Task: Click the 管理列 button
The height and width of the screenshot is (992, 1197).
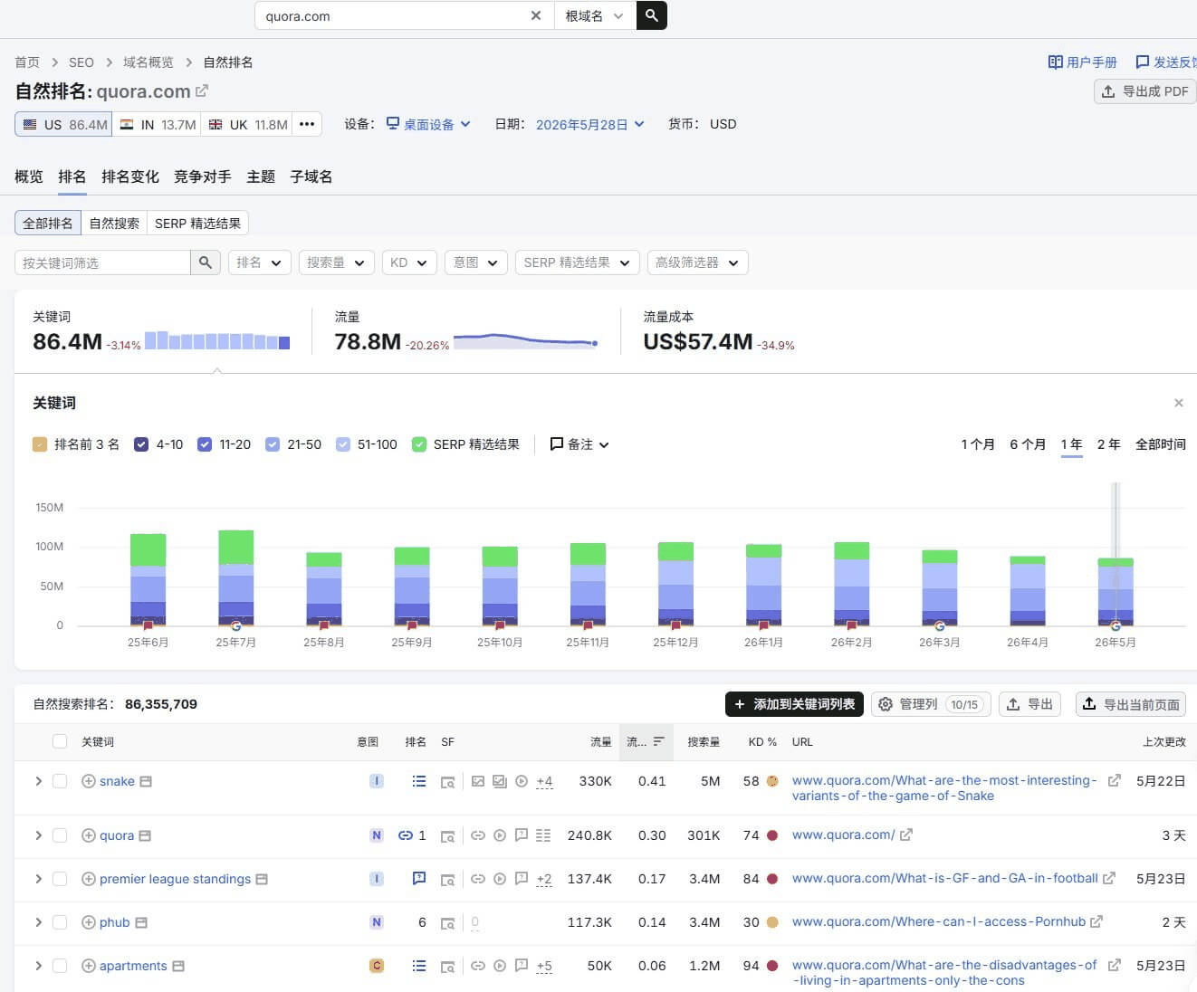Action: point(931,704)
